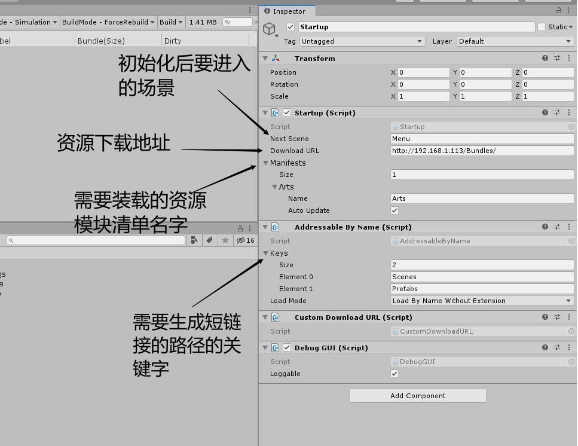Image resolution: width=578 pixels, height=446 pixels.
Task: Open the preset selector icon for Startup (Script)
Action: pyautogui.click(x=557, y=112)
